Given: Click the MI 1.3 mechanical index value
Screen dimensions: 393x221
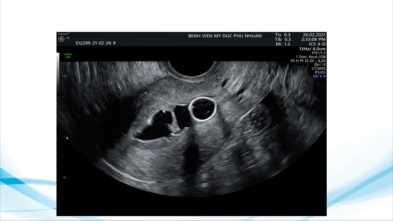Looking at the screenshot, I should pyautogui.click(x=283, y=44).
